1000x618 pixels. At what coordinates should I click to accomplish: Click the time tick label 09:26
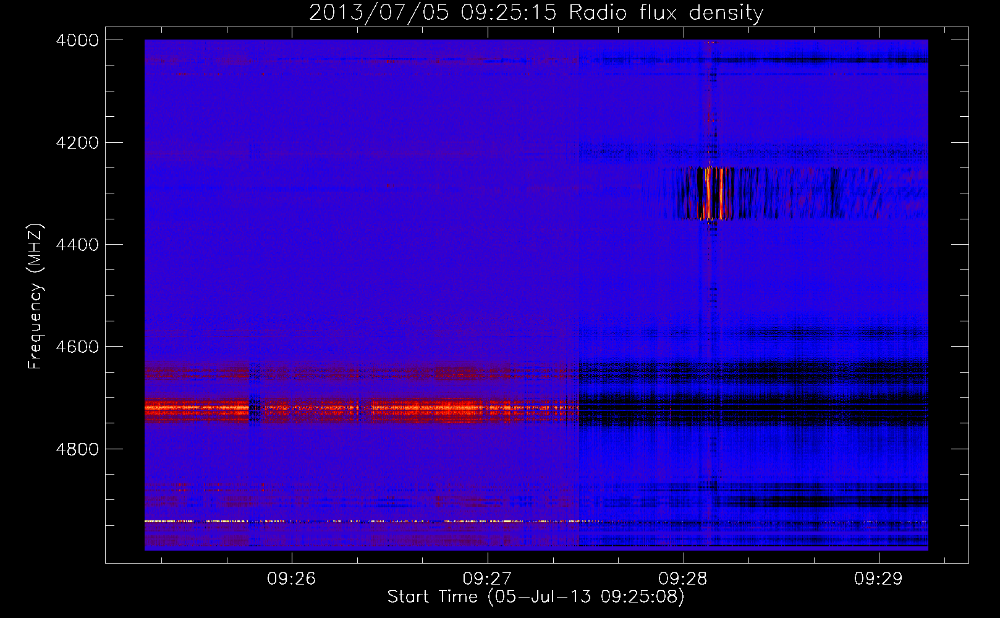pos(292,578)
